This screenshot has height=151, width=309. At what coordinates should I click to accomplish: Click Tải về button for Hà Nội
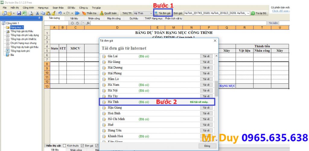[x=206, y=91]
